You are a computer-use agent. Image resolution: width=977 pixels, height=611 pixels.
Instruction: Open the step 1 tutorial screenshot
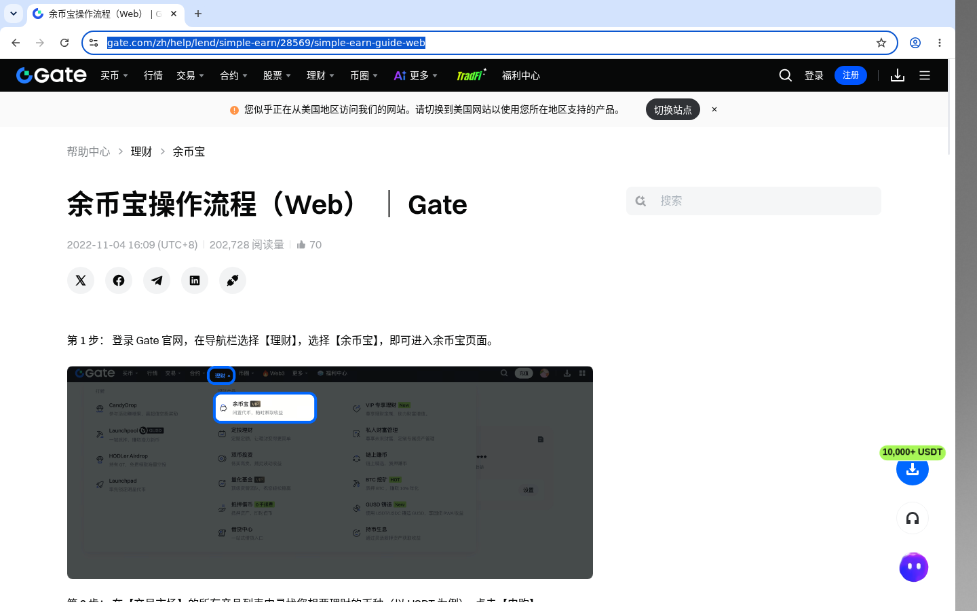pyautogui.click(x=330, y=473)
